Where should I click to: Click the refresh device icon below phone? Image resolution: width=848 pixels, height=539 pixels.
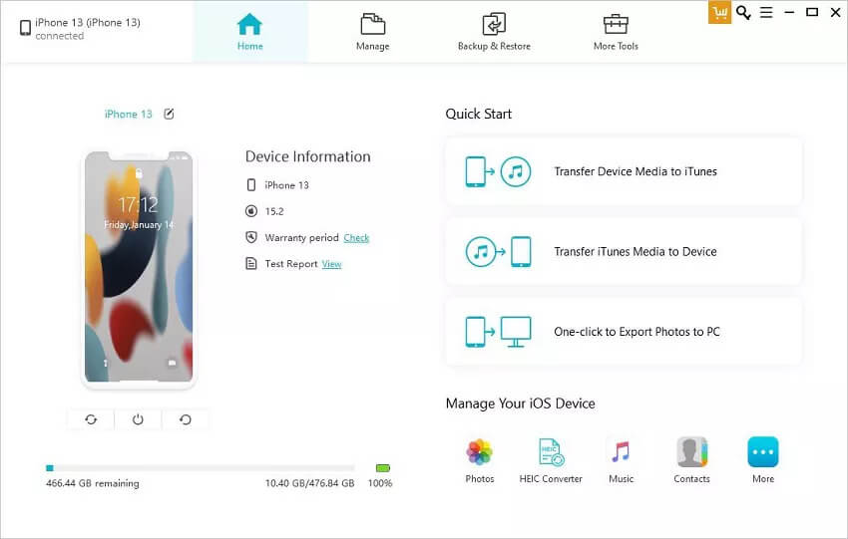[x=91, y=419]
